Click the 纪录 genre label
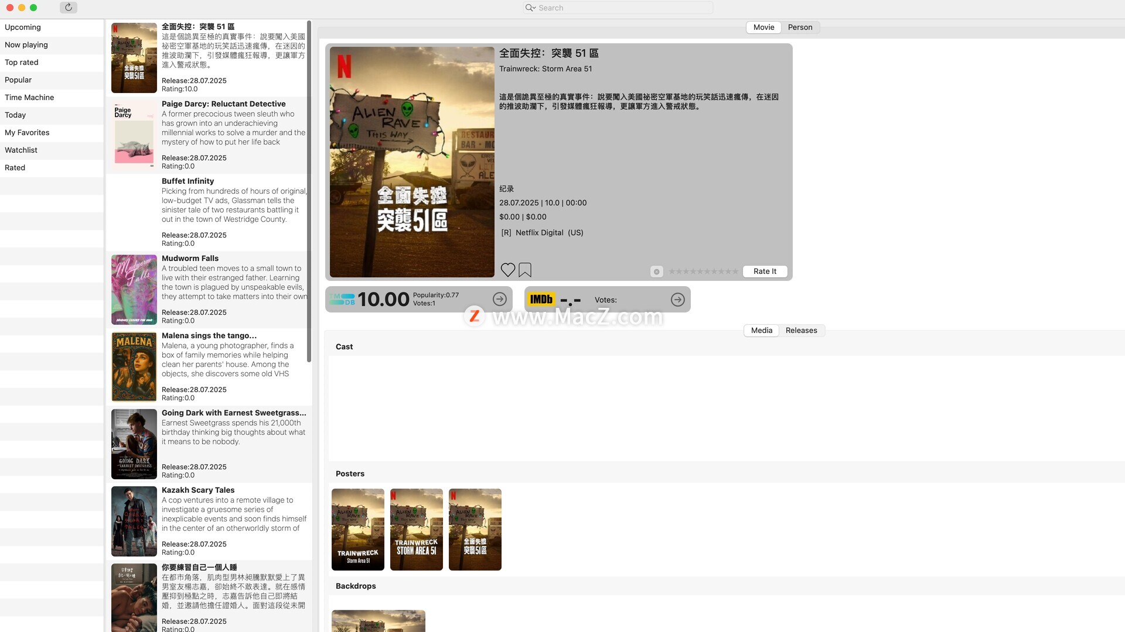 point(506,189)
